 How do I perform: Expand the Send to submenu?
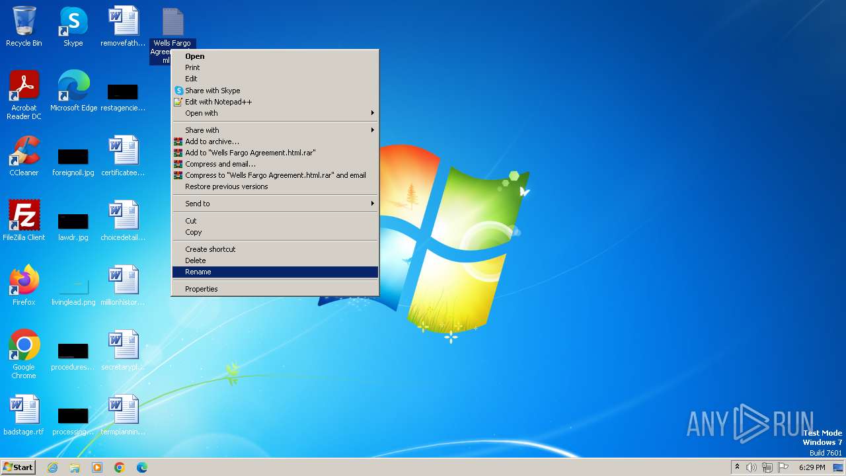tap(275, 204)
